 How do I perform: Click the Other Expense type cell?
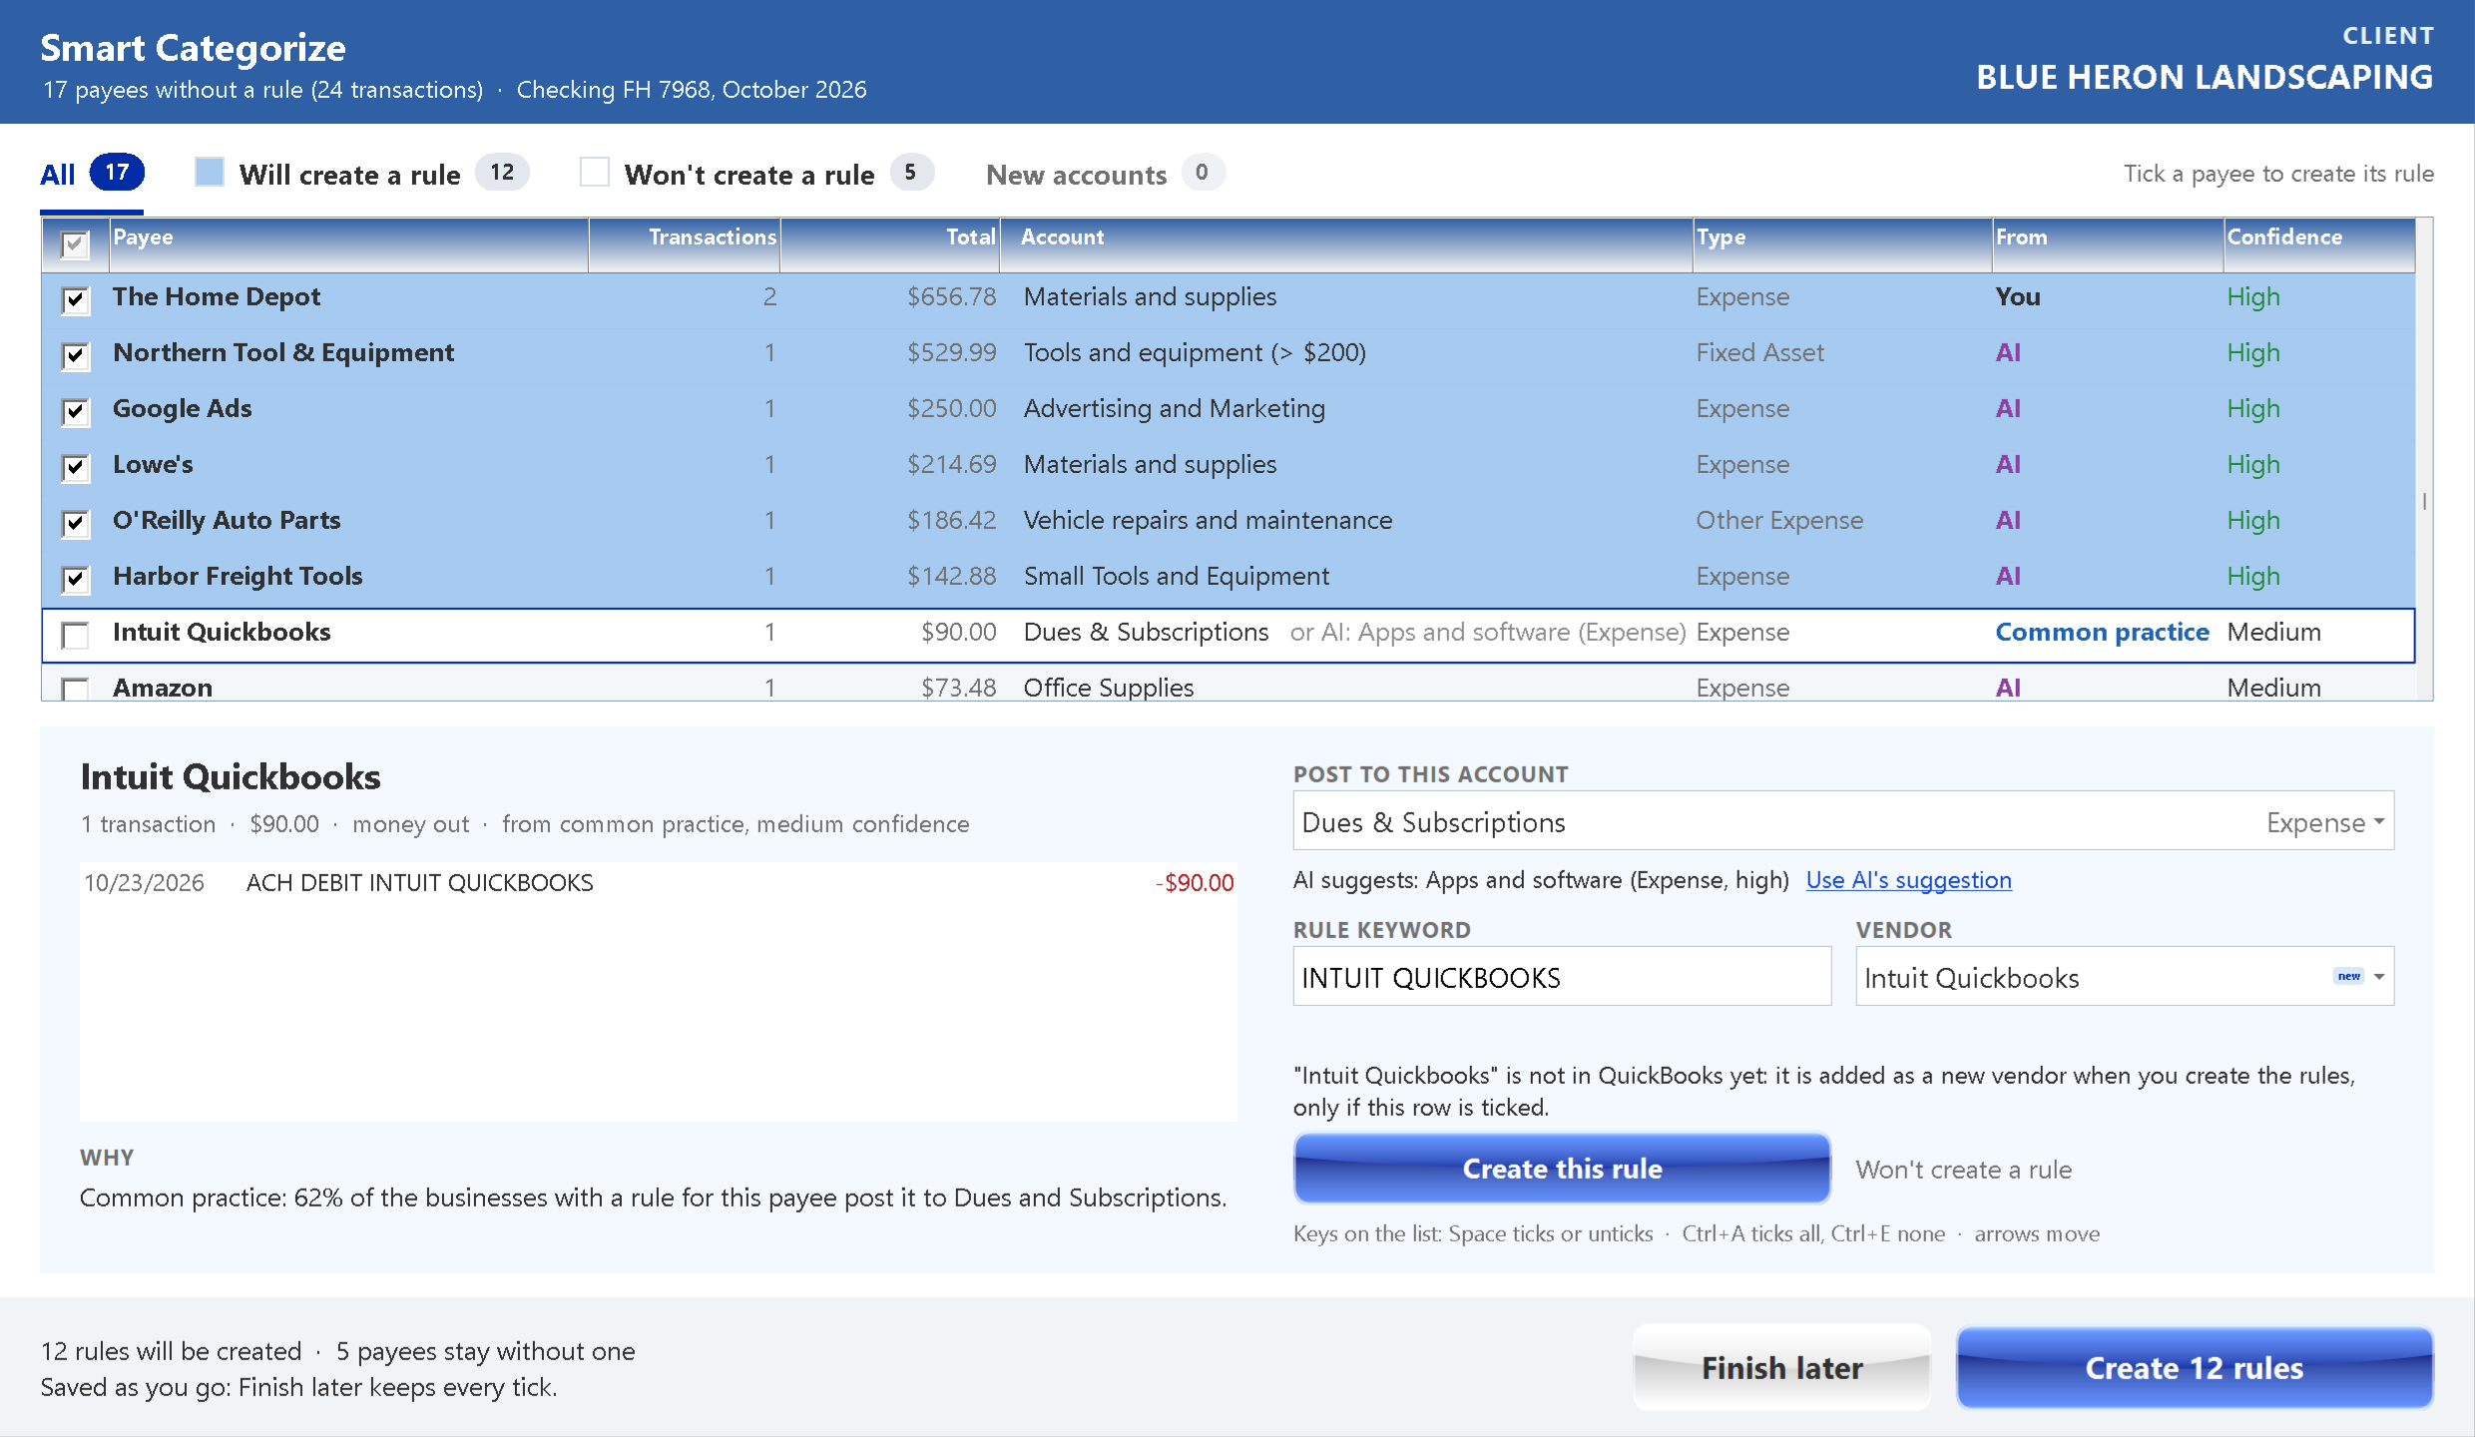pos(1779,521)
